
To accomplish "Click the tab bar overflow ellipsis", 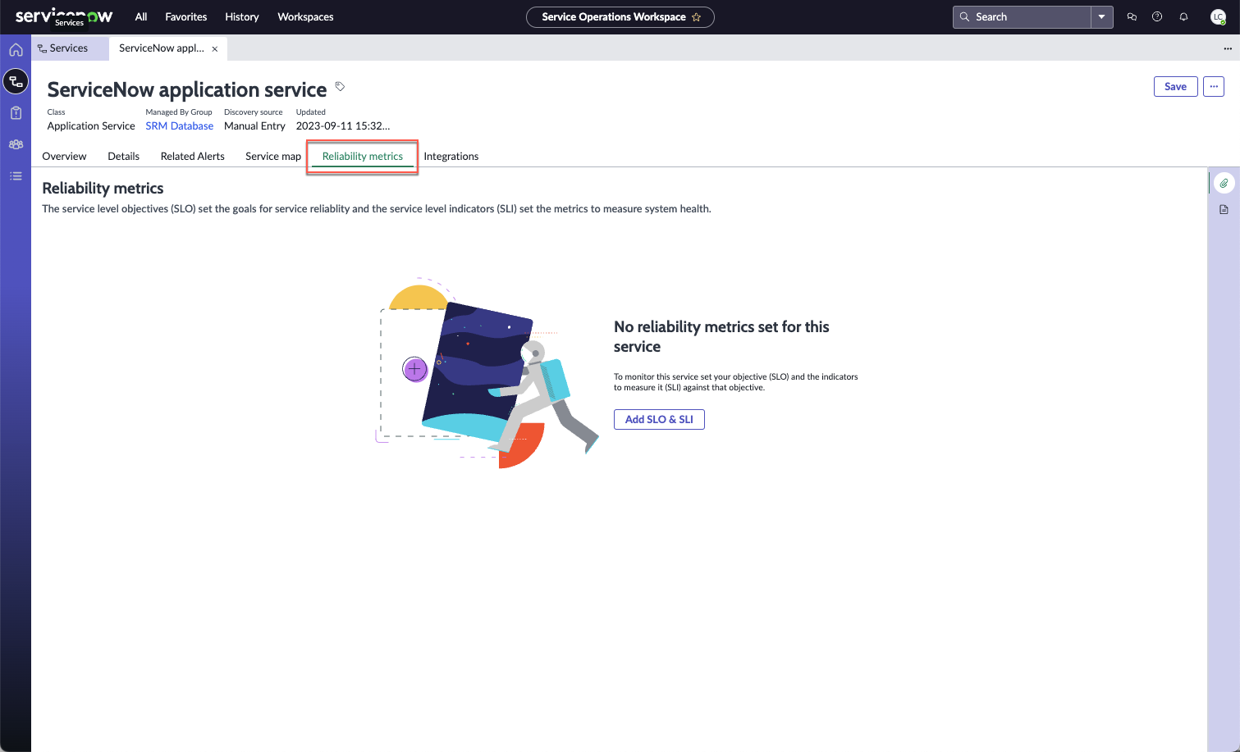I will 1228,48.
